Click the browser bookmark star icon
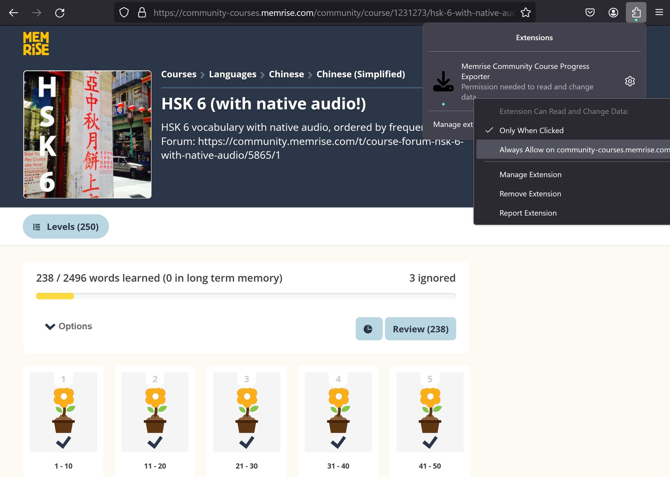Image resolution: width=670 pixels, height=477 pixels. 526,13
